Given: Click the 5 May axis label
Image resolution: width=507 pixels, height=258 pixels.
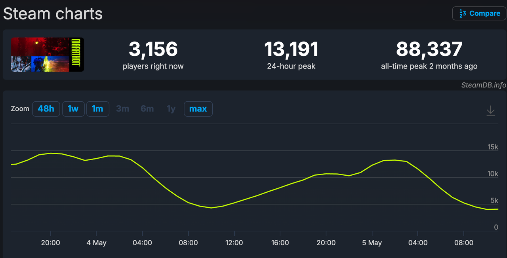Looking at the screenshot, I should tap(372, 243).
